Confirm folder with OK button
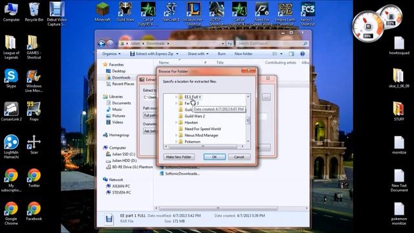Image resolution: width=414 pixels, height=233 pixels. (x=214, y=157)
